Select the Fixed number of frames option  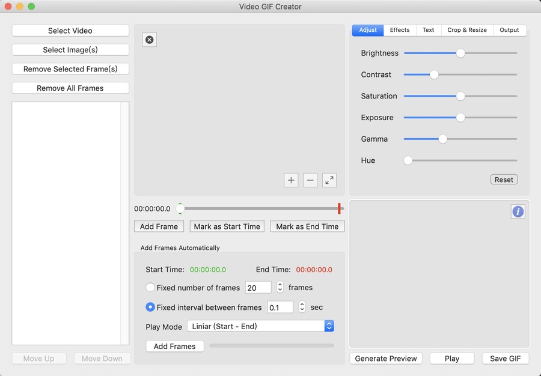(150, 288)
